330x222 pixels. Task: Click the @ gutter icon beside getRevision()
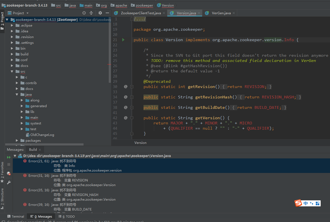126,87
